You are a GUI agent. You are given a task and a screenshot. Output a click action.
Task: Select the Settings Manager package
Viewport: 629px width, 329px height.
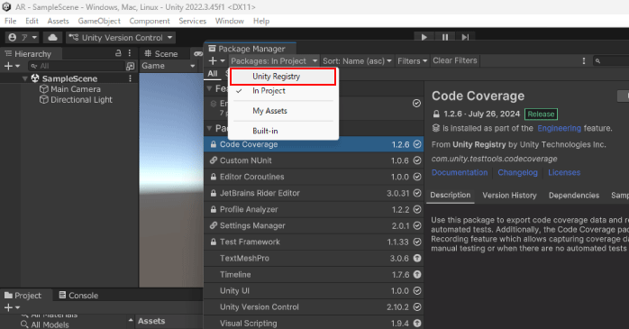pyautogui.click(x=314, y=226)
